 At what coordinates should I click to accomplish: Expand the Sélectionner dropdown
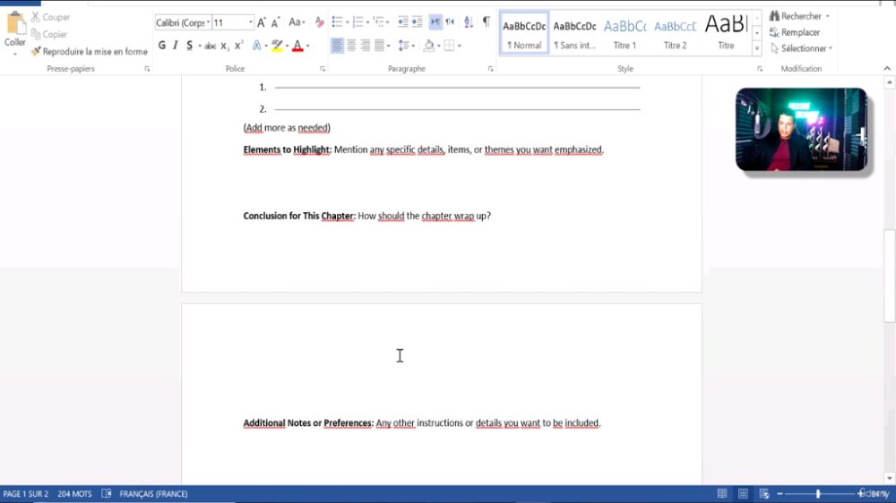coord(802,48)
